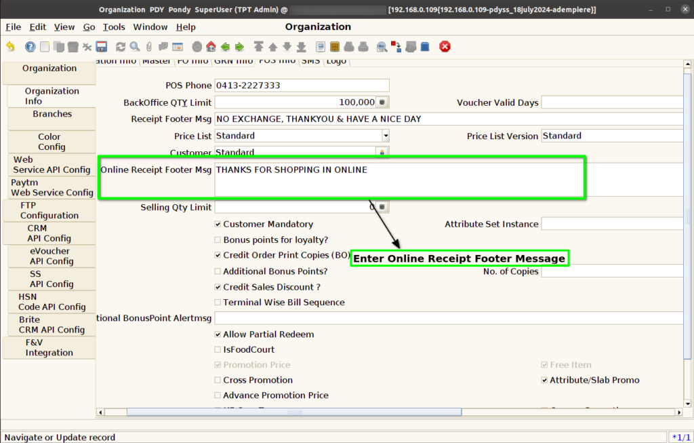Viewport: 694px width, 443px height.
Task: Click the green right arrow Detail record icon
Action: (239, 47)
